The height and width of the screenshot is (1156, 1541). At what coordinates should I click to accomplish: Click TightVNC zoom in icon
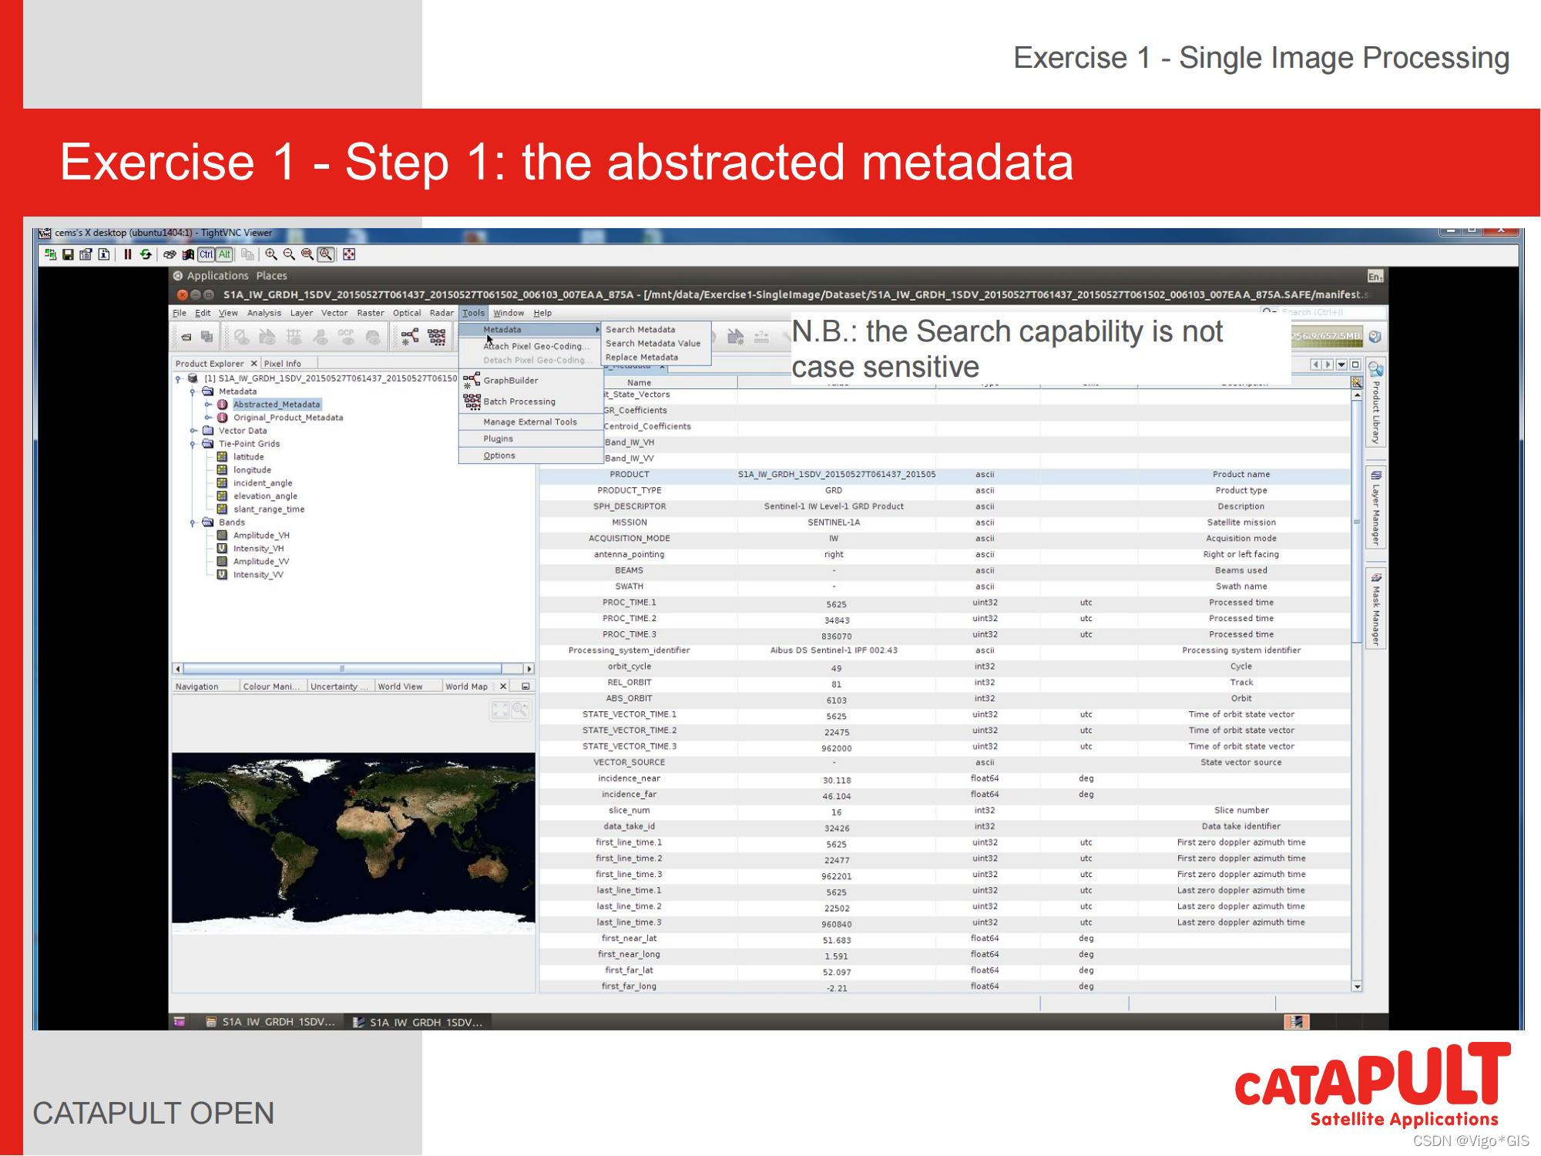click(270, 254)
